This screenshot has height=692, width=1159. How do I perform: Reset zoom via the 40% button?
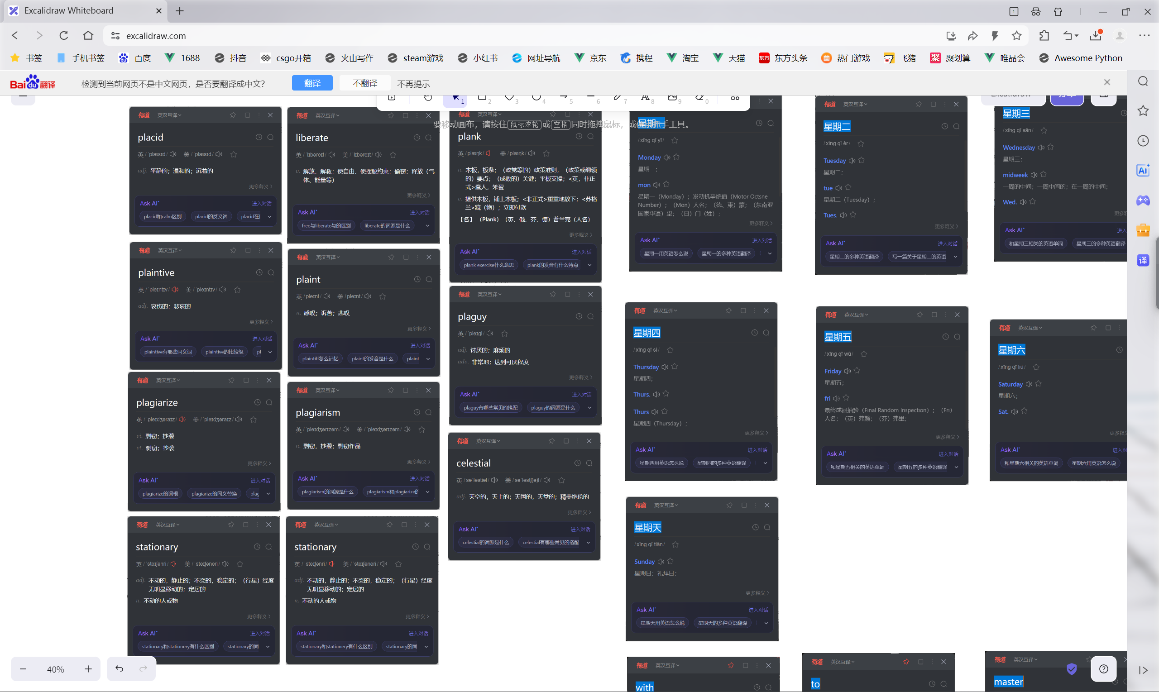(x=56, y=669)
